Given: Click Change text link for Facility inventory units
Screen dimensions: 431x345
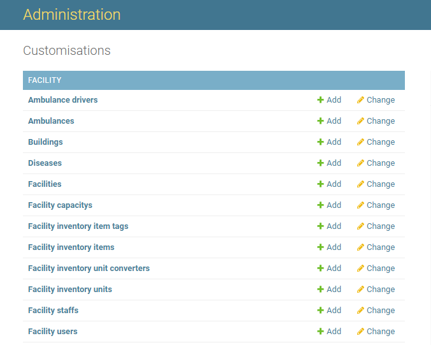Looking at the screenshot, I should click(381, 290).
